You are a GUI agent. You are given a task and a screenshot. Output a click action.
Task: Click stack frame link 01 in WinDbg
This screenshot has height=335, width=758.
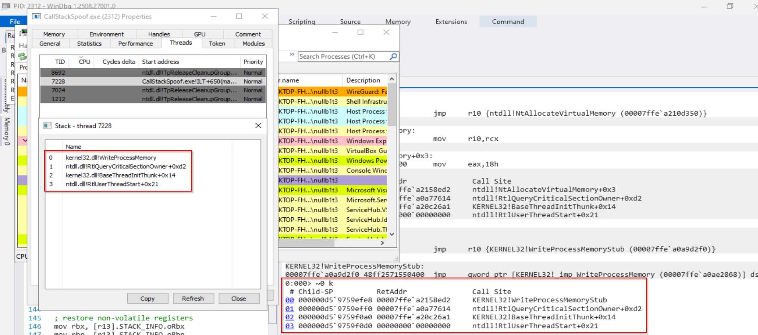[x=290, y=309]
